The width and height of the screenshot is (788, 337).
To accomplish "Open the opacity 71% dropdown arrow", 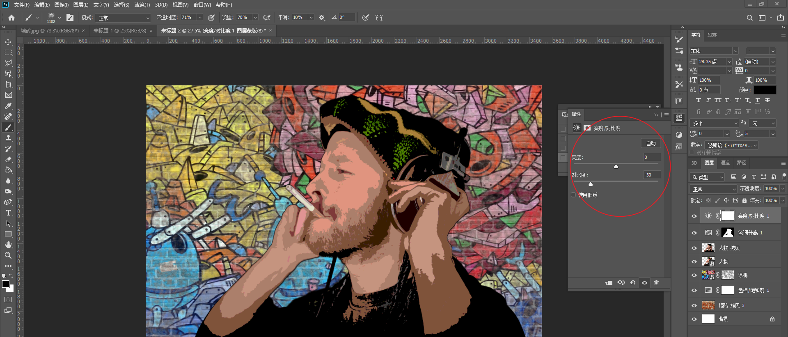I will pos(200,18).
